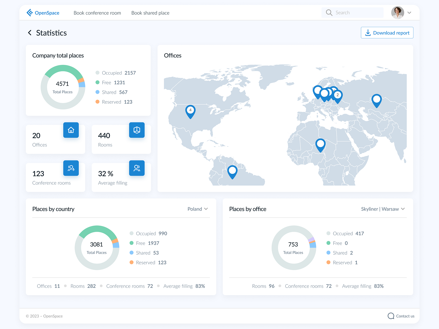Click the Average filling people icon

click(137, 168)
